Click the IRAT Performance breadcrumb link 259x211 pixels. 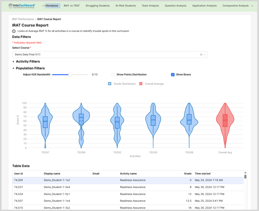click(x=23, y=19)
